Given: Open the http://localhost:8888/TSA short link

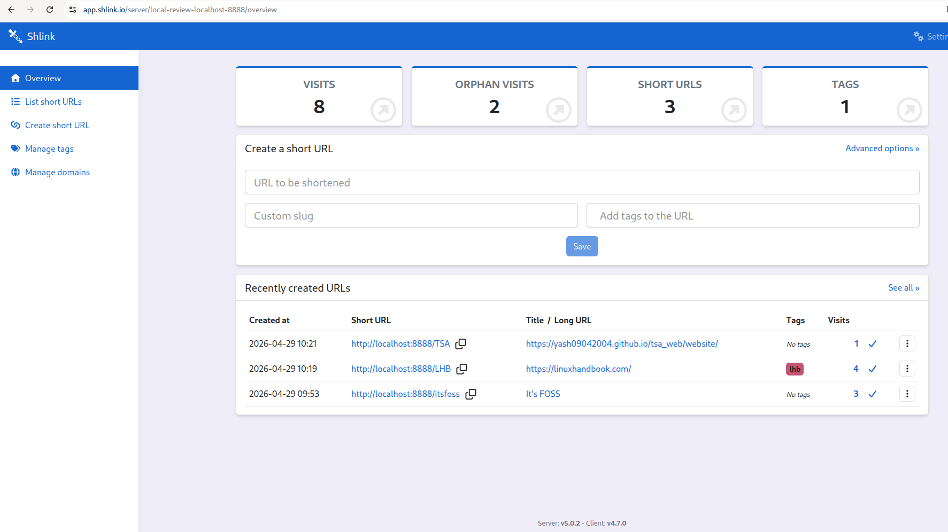Looking at the screenshot, I should tap(400, 343).
